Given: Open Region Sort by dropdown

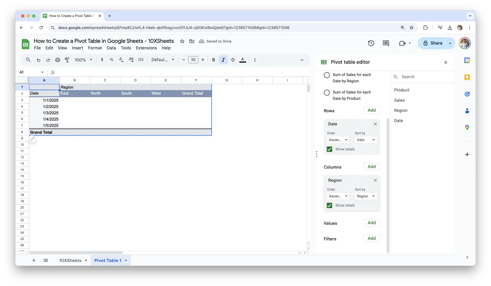Looking at the screenshot, I should coord(365,196).
